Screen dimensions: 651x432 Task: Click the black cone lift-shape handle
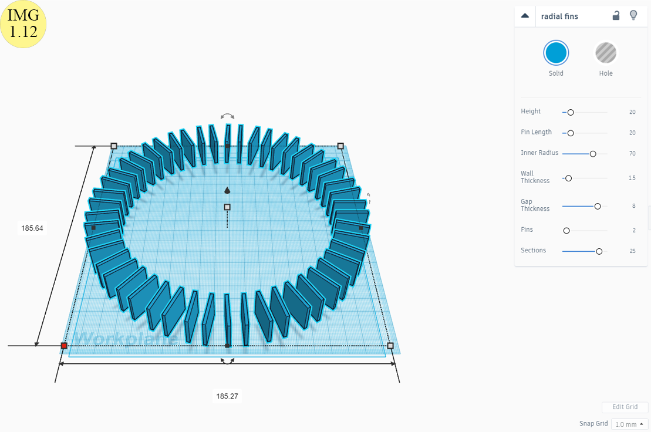point(227,191)
